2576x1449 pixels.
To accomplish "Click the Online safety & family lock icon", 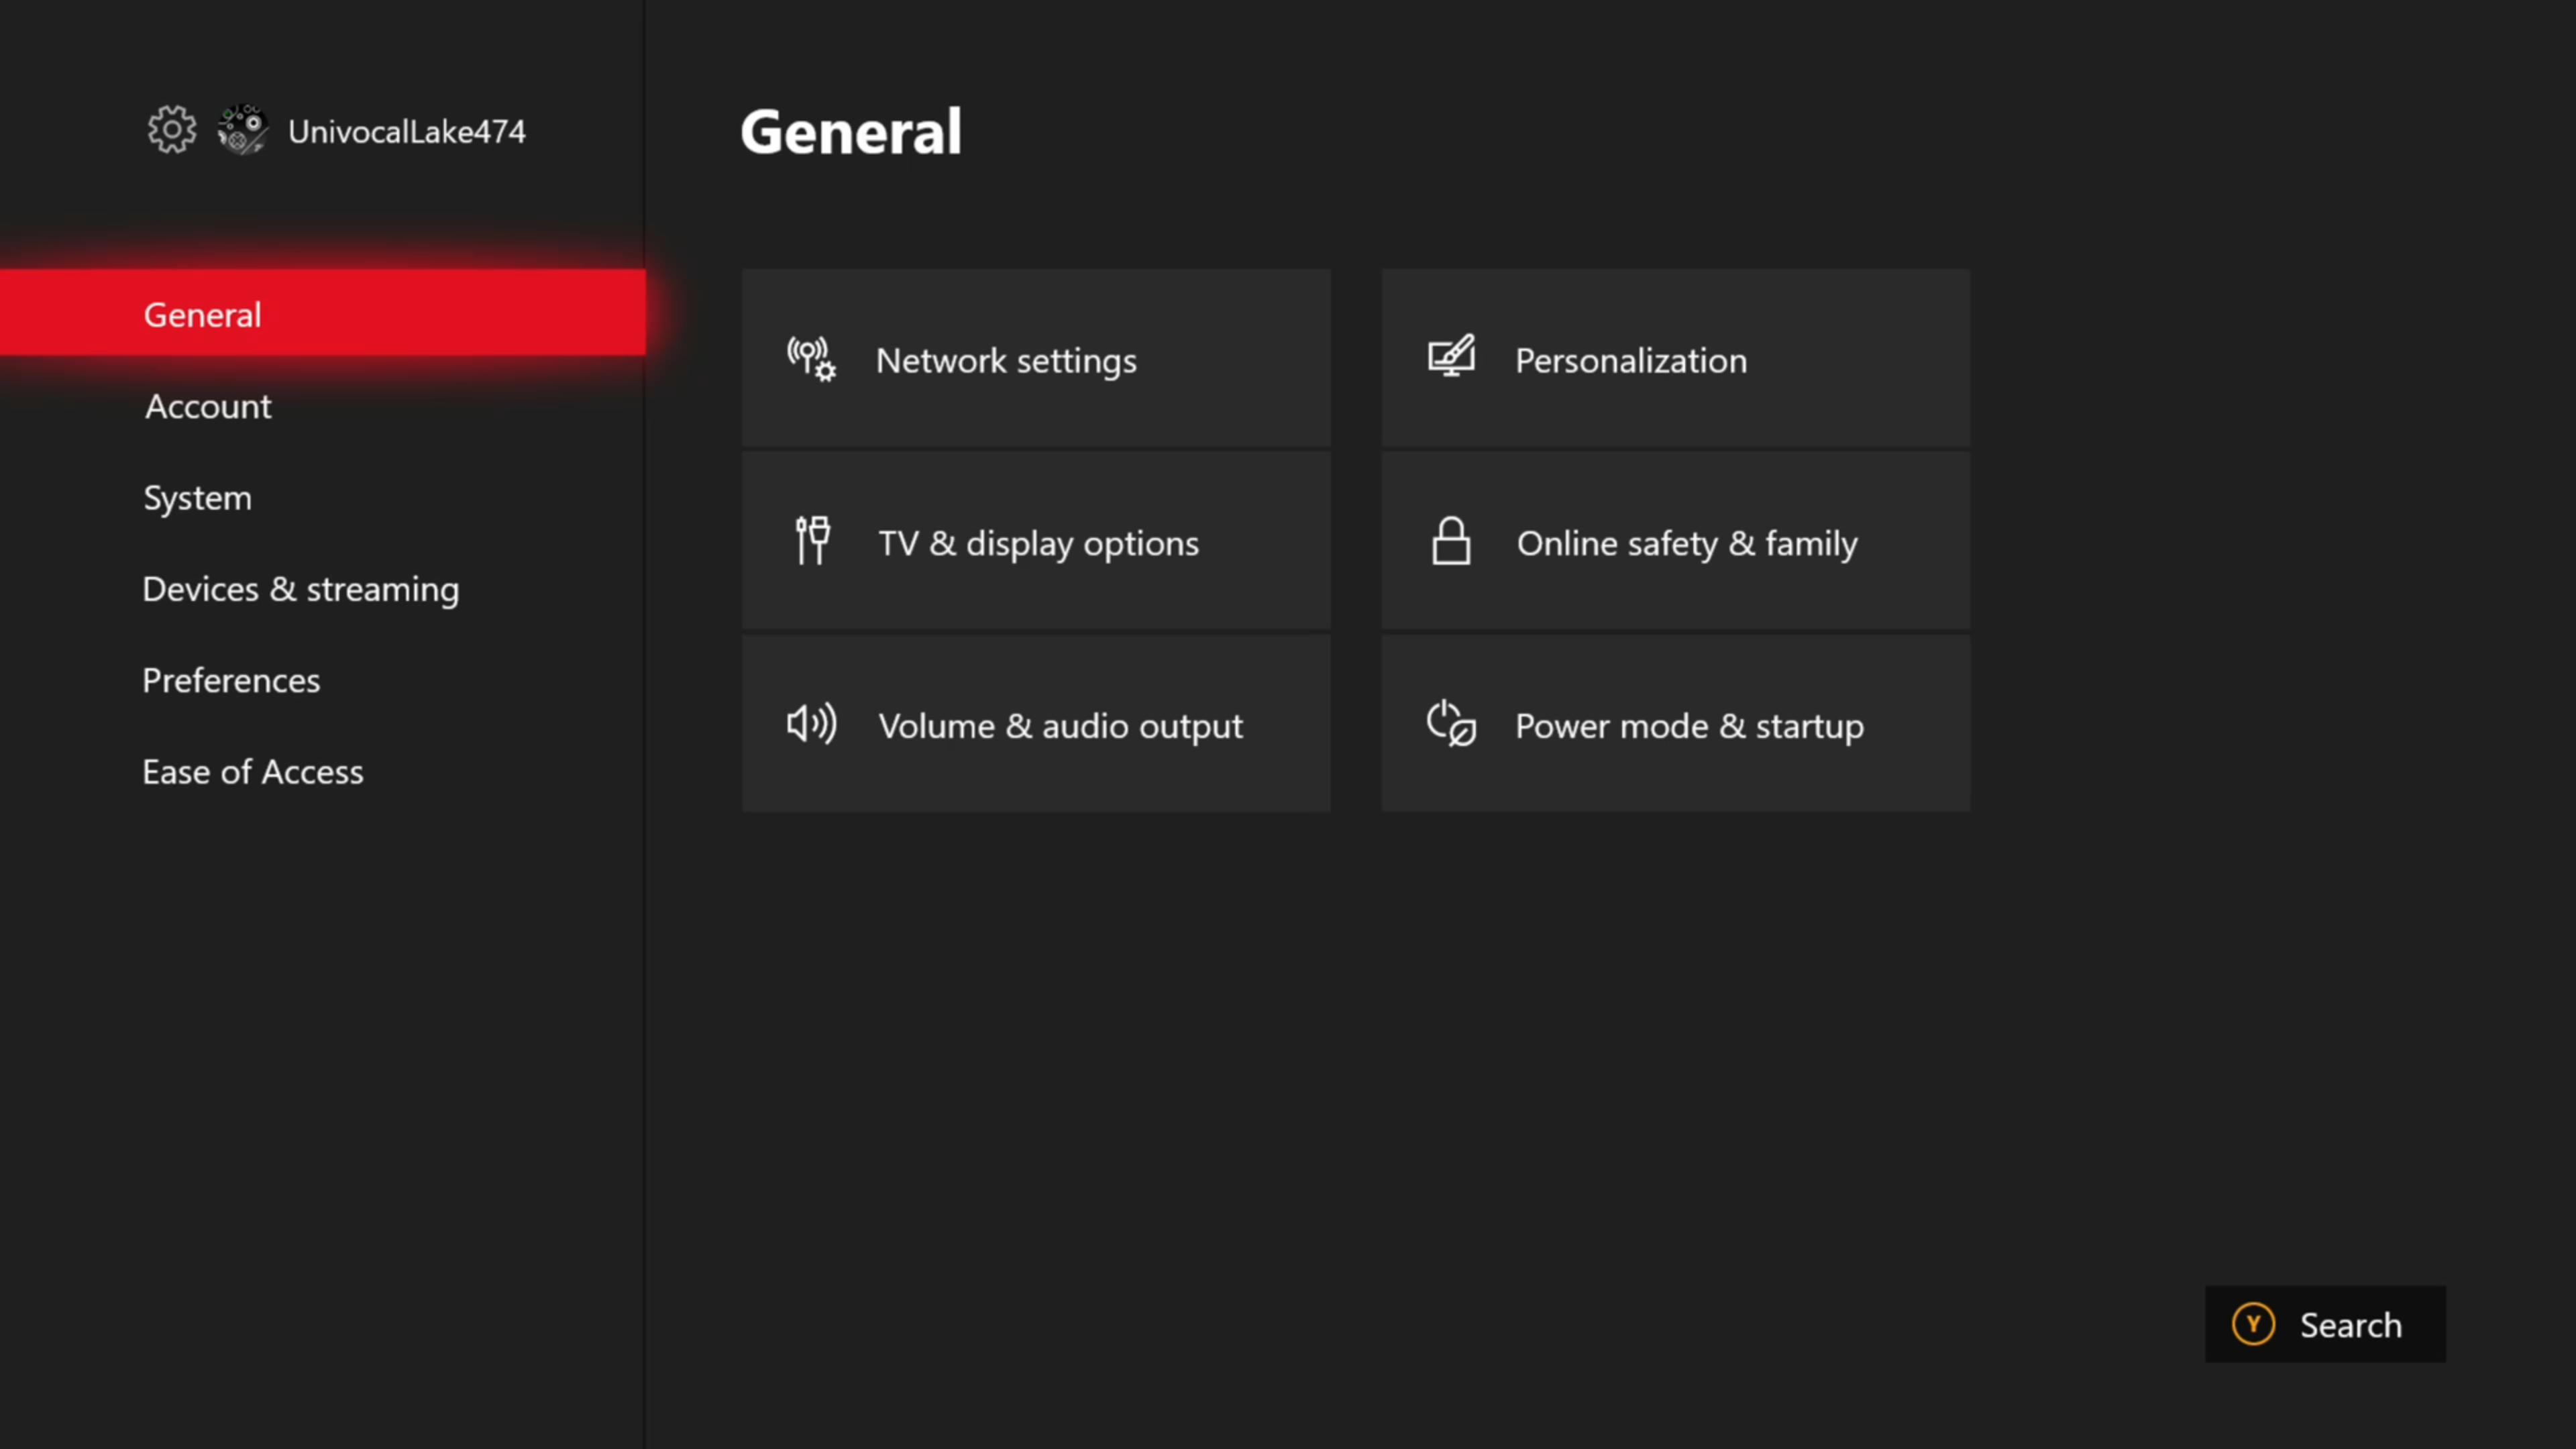I will [x=1451, y=541].
